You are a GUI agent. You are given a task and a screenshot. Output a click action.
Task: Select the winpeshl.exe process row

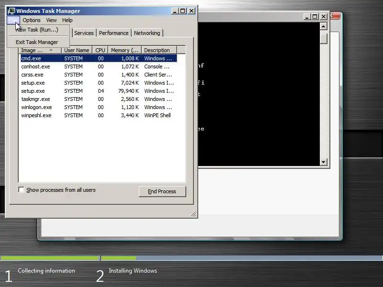99,115
